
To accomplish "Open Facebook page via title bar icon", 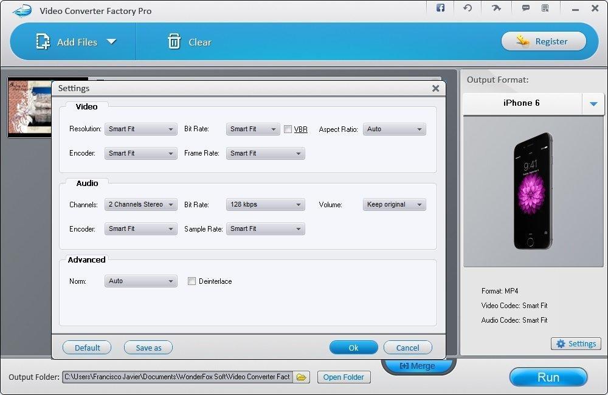I will [440, 8].
